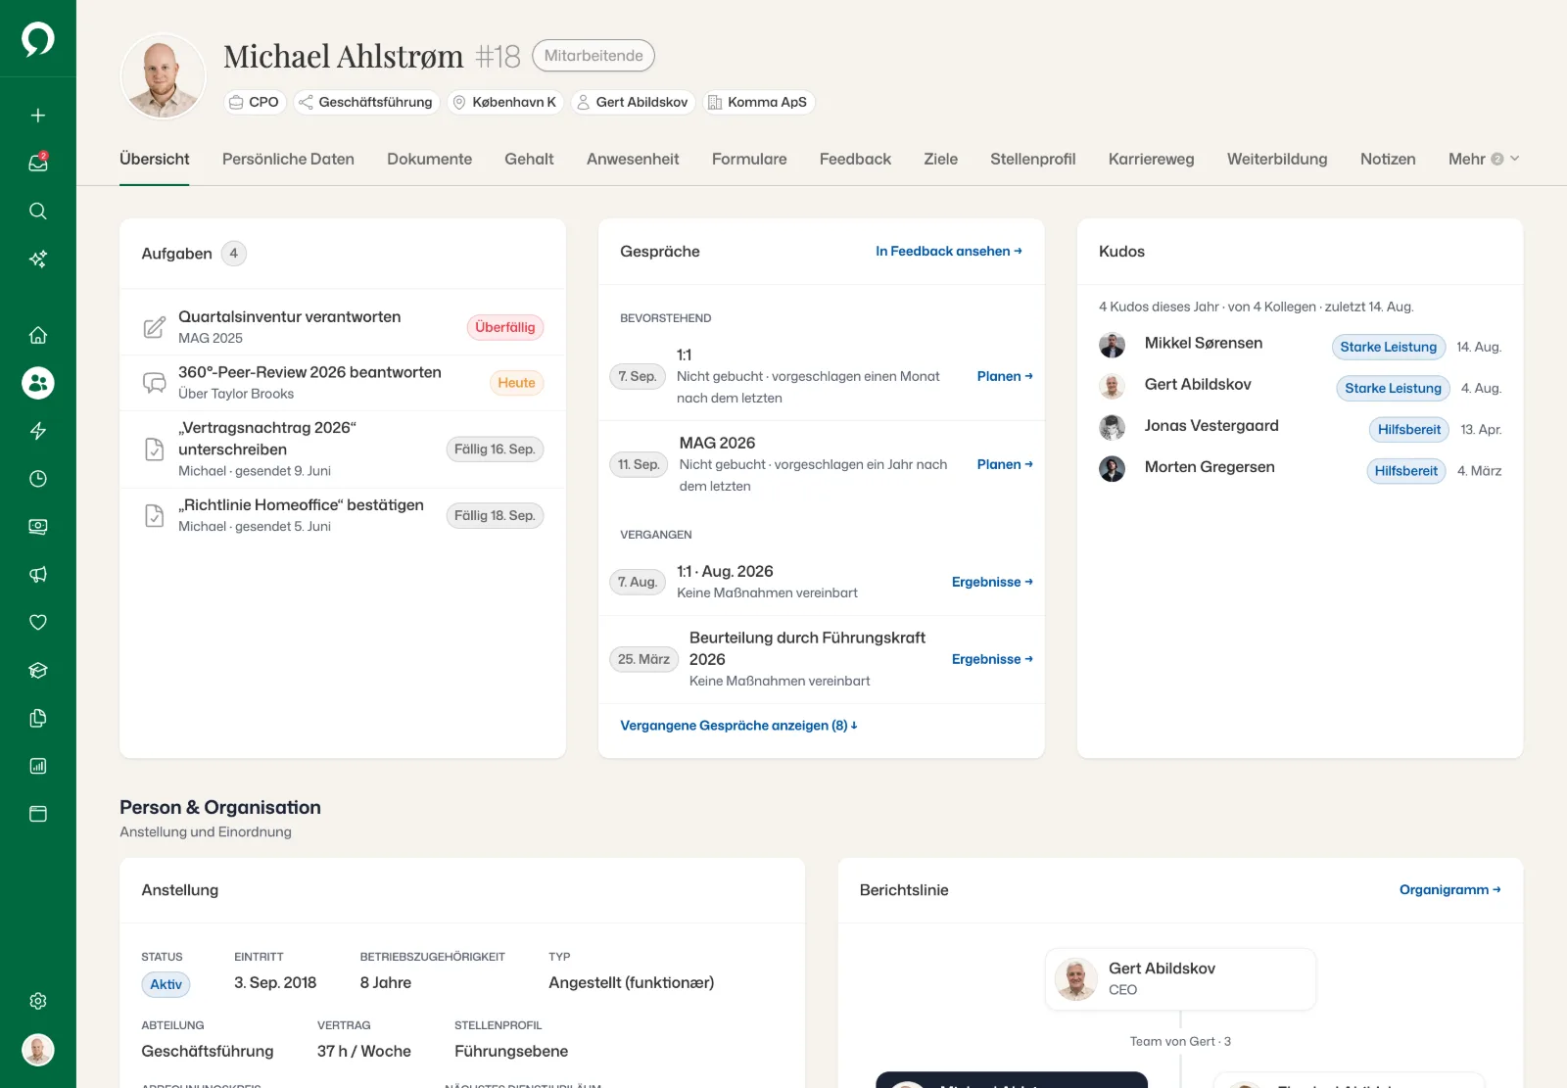The height and width of the screenshot is (1088, 1567).
Task: Click the Fällig 16. Sep. badge
Action: tap(495, 449)
